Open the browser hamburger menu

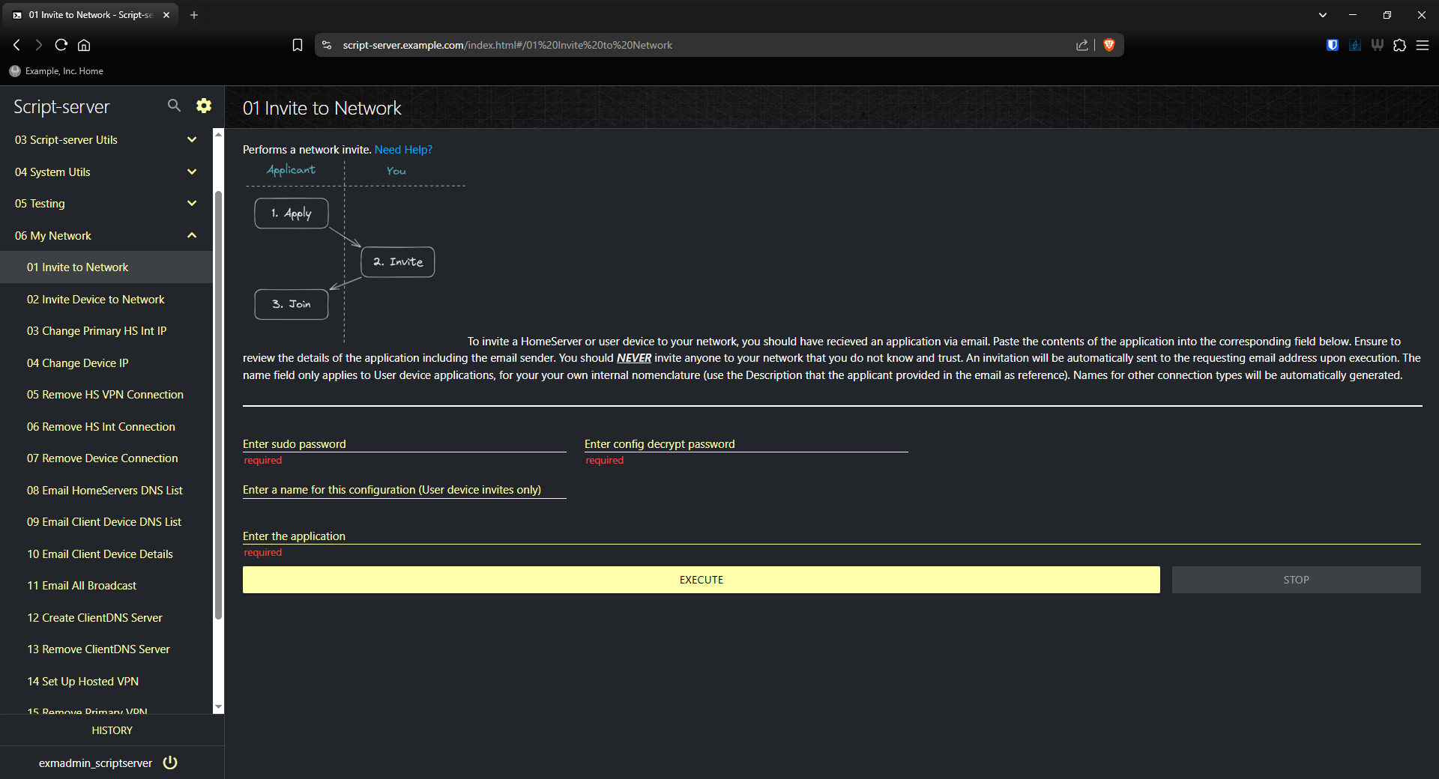coord(1423,45)
